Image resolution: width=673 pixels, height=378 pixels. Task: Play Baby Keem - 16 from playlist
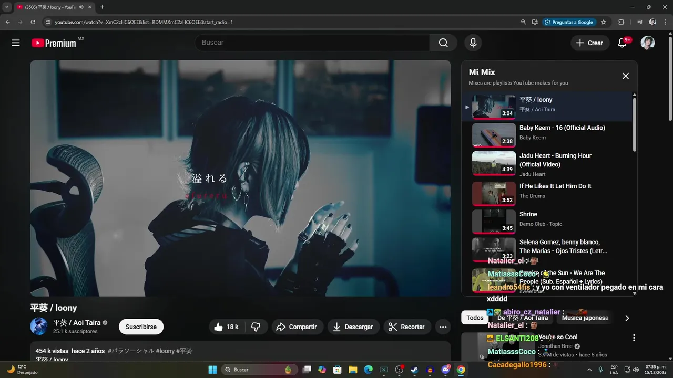click(547, 135)
